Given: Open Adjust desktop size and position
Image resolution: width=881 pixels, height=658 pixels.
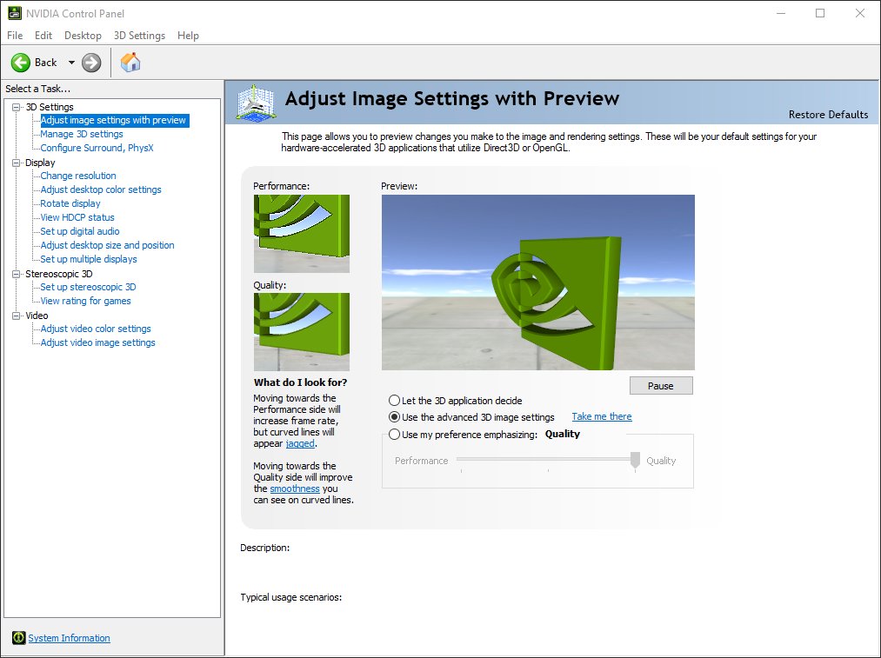Looking at the screenshot, I should click(107, 245).
